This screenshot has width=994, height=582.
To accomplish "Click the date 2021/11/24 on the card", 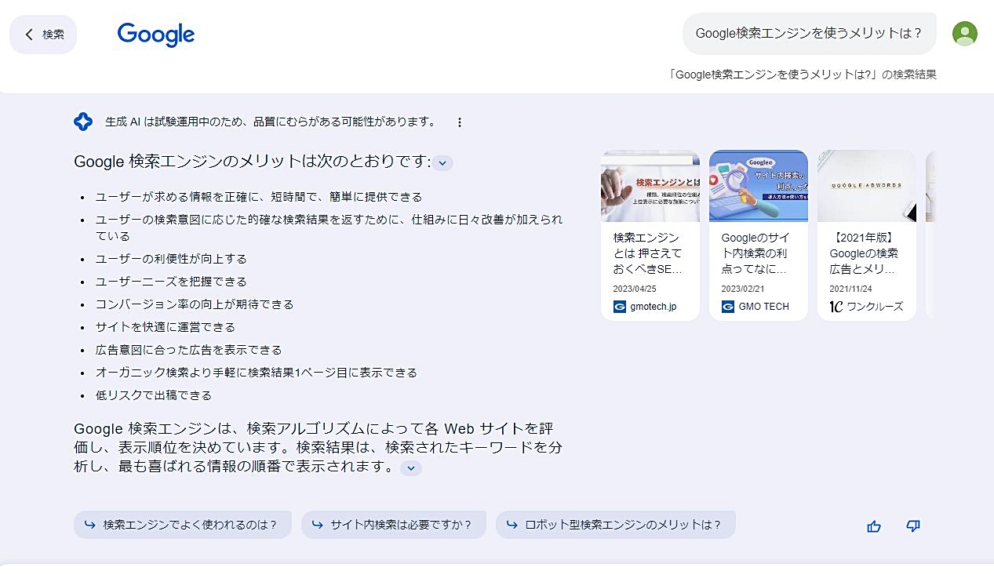I will coord(850,289).
